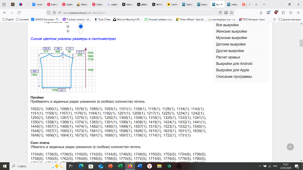Image resolution: width=303 pixels, height=170 pixels.
Task: Open Firefox from the Windows taskbar
Action: click(130, 166)
